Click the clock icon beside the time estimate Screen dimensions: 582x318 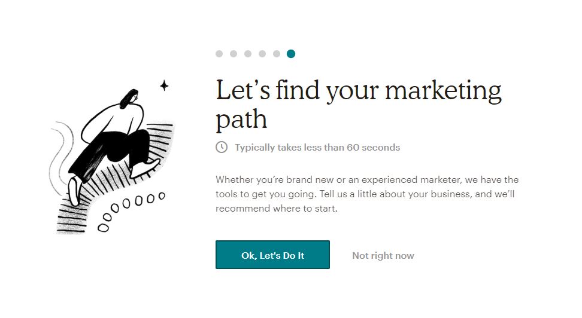222,147
